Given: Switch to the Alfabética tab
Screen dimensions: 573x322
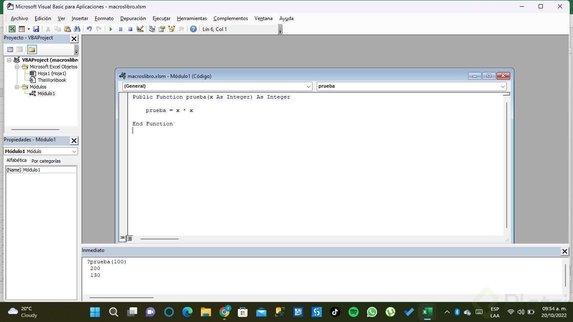Looking at the screenshot, I should (x=16, y=161).
